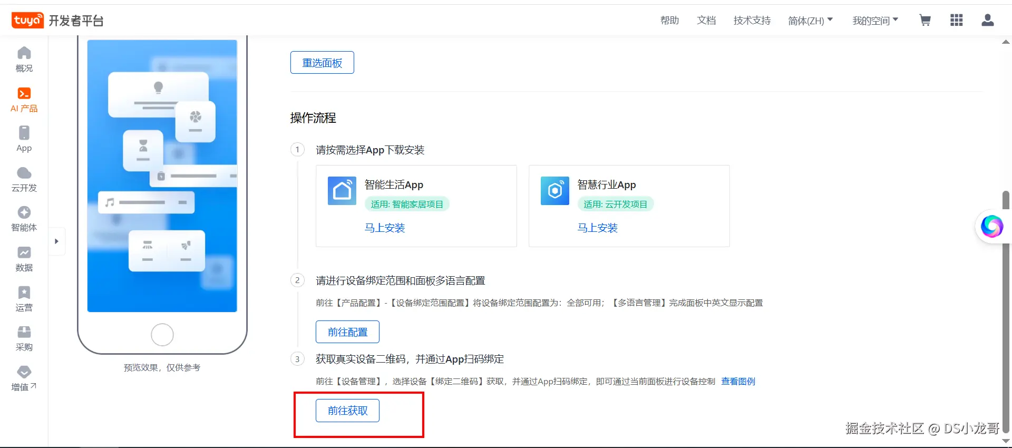Viewport: 1012px width, 448px height.
Task: Open the user account profile icon
Action: (x=988, y=20)
